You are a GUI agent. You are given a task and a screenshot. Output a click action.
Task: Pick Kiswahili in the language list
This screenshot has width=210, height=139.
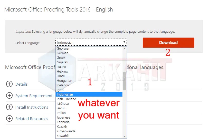tap(89, 136)
